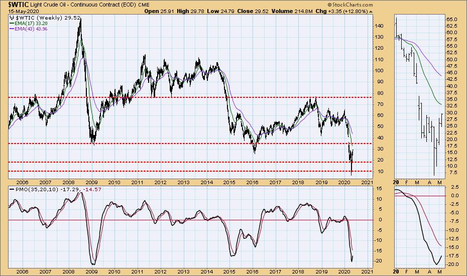
Task: Click the High 29.78 value
Action: (x=190, y=12)
